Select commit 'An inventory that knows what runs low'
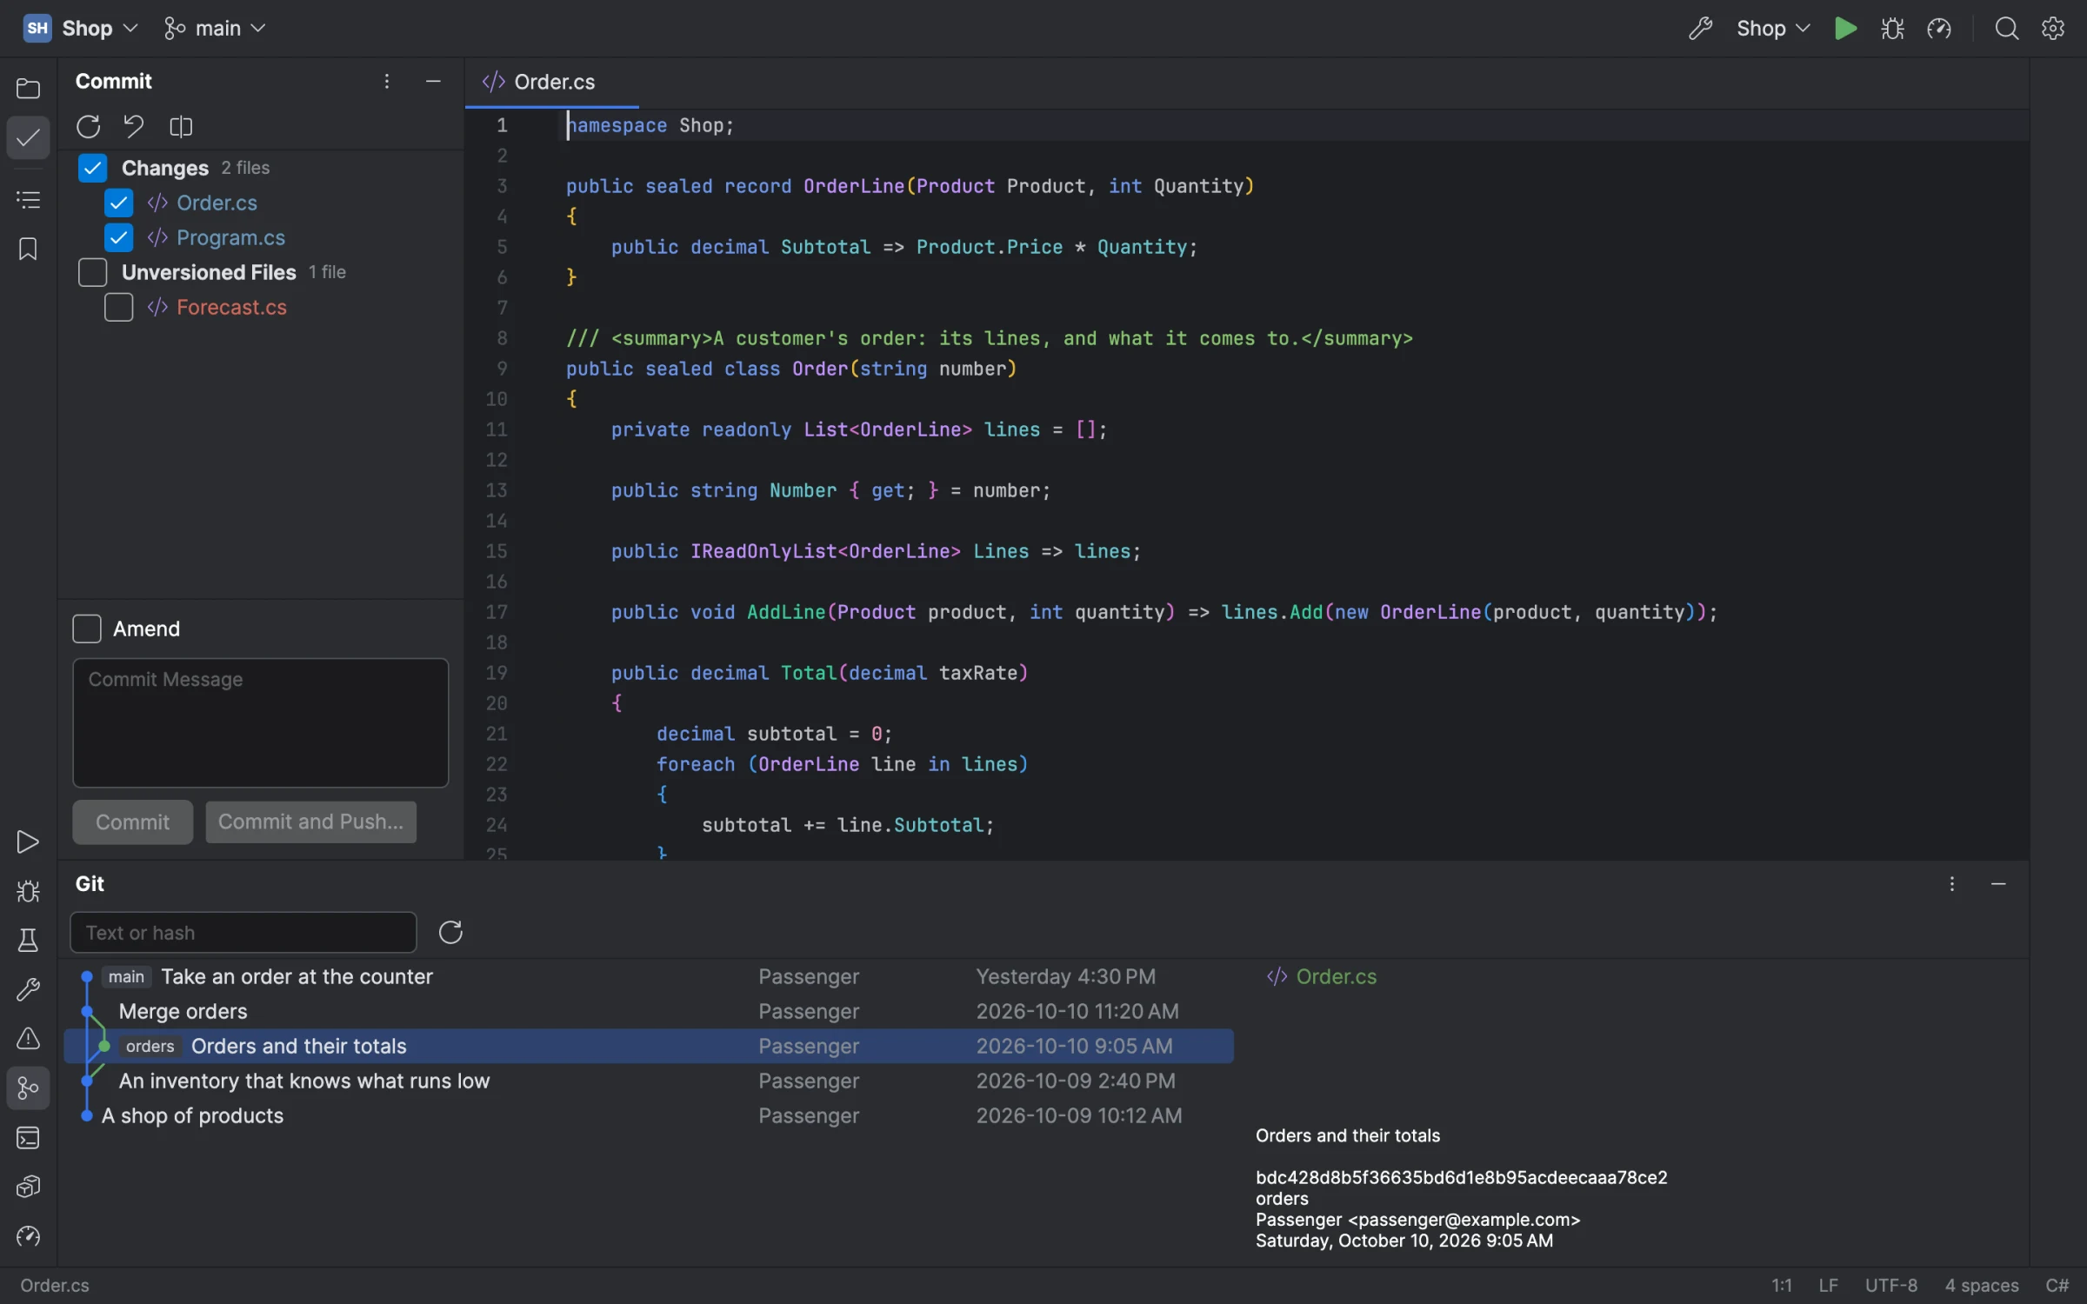Screen dimensions: 2087x1304 [649, 1081]
